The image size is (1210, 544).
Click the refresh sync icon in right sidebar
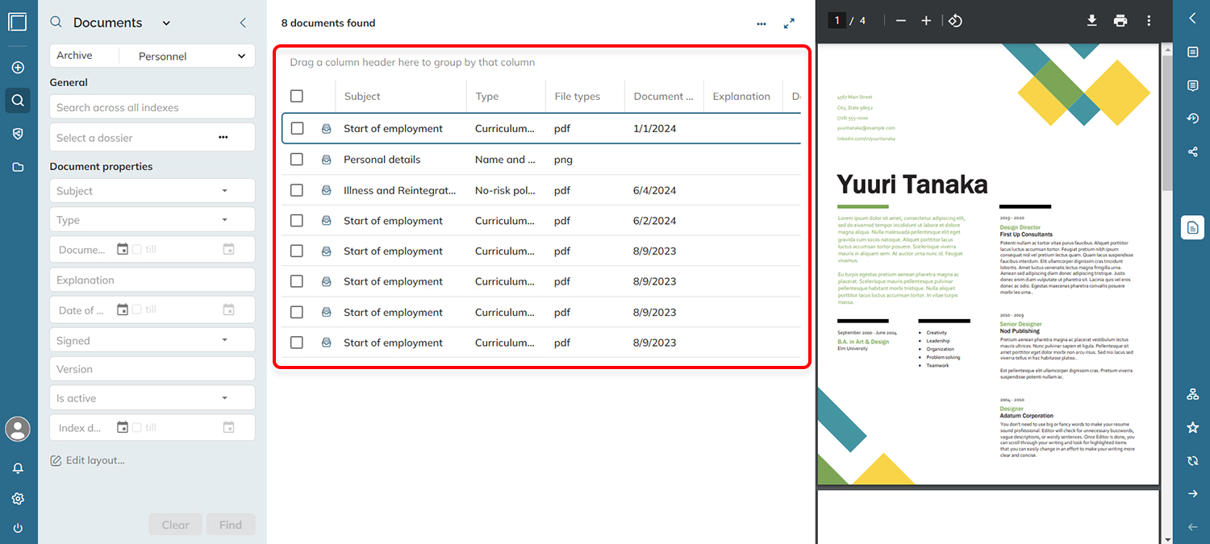1193,461
